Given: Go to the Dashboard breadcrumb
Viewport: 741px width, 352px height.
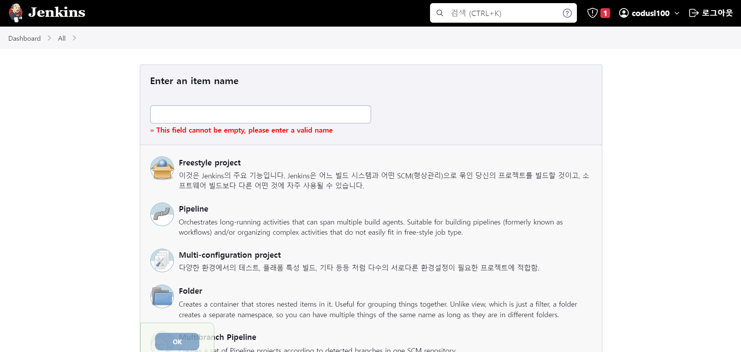Looking at the screenshot, I should [24, 38].
